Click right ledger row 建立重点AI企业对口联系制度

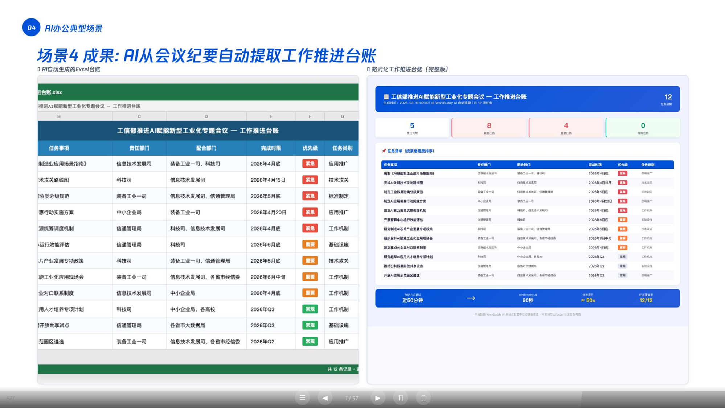click(527, 248)
